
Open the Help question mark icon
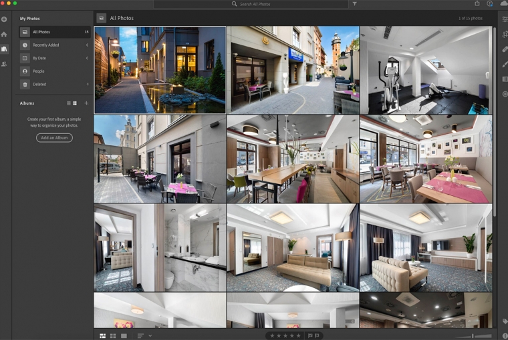point(489,3)
